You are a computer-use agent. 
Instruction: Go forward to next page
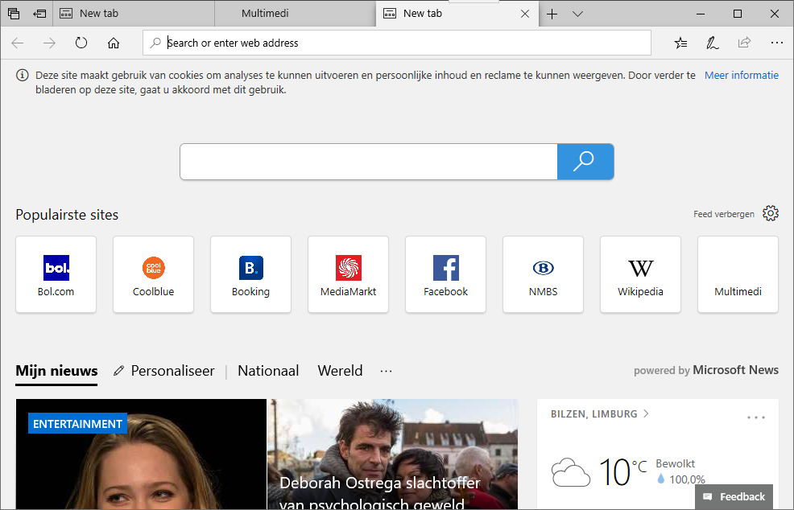tap(49, 43)
